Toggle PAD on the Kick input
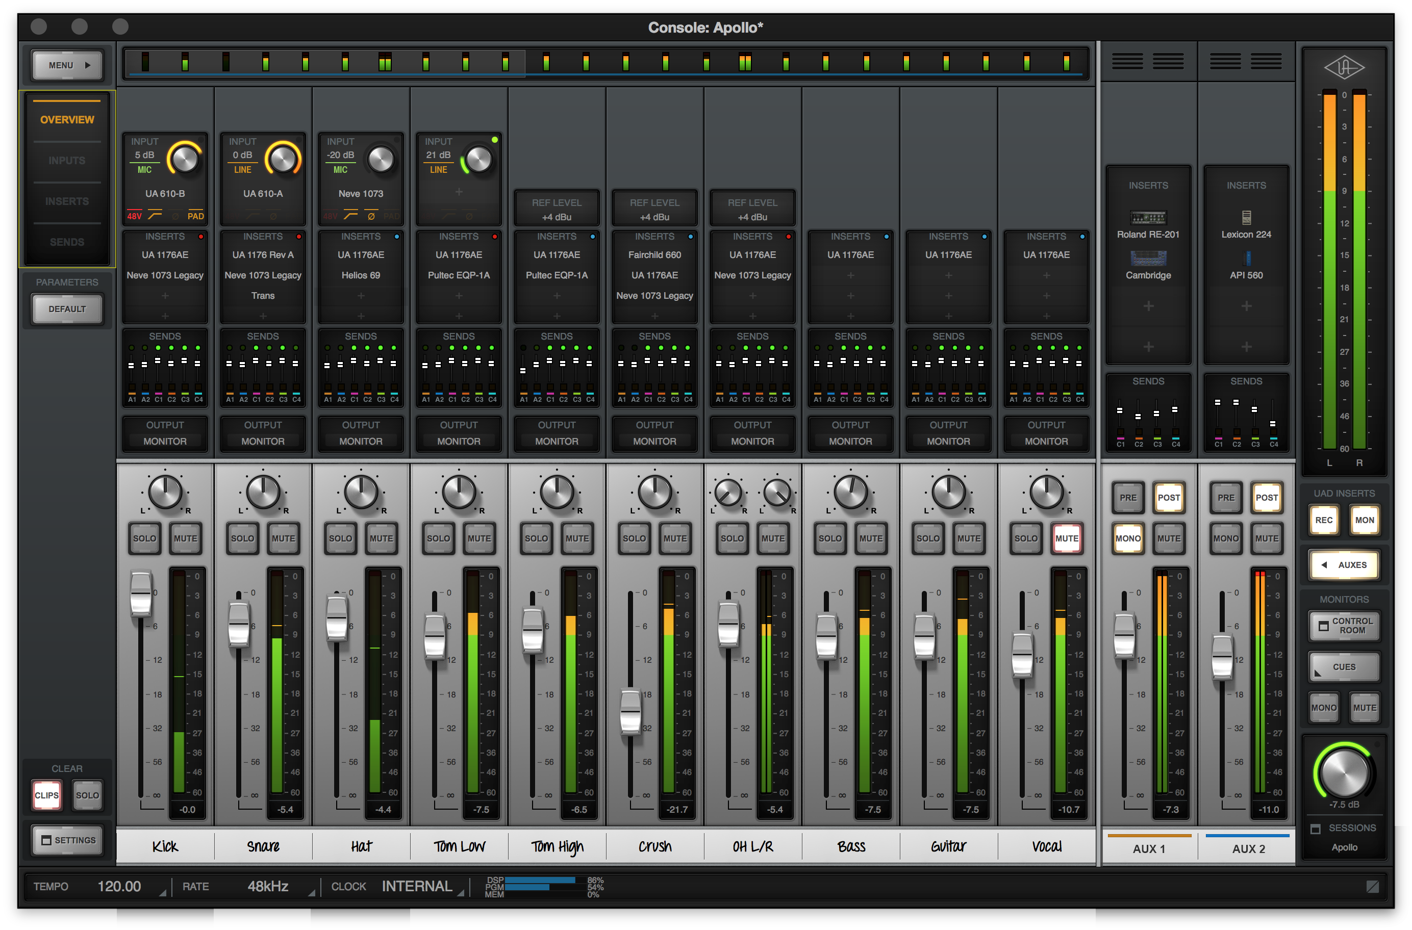 [195, 216]
